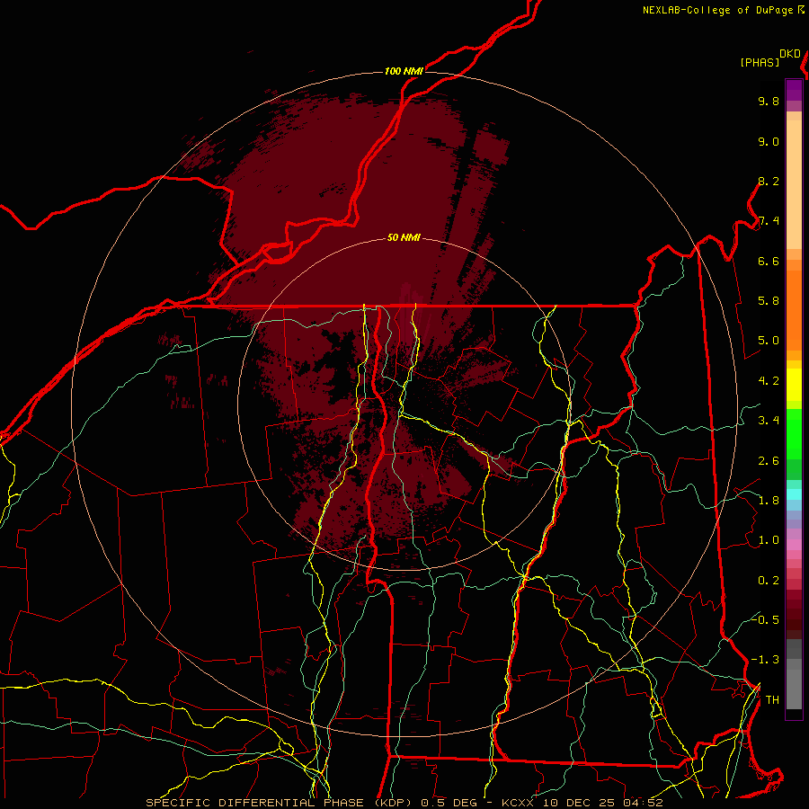This screenshot has width=809, height=809.
Task: Click the 1.0 legend value
Action: point(769,540)
